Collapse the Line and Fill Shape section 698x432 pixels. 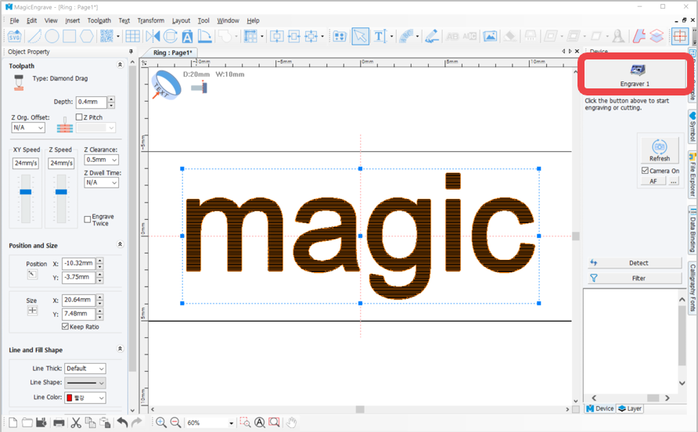tap(120, 349)
